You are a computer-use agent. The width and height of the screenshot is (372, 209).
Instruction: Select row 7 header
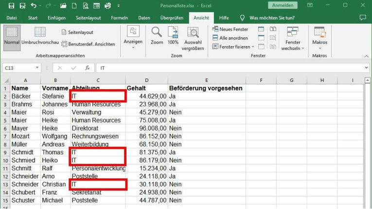(x=5, y=136)
